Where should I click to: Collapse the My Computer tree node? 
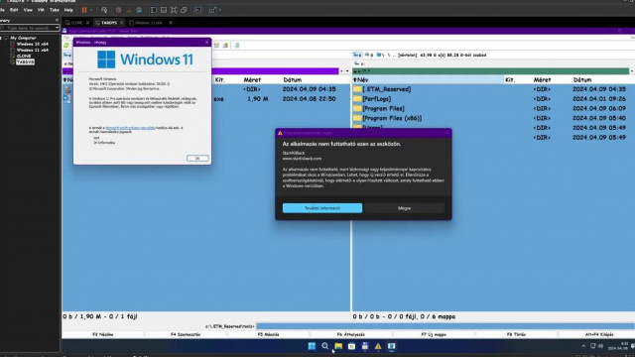click(x=6, y=38)
